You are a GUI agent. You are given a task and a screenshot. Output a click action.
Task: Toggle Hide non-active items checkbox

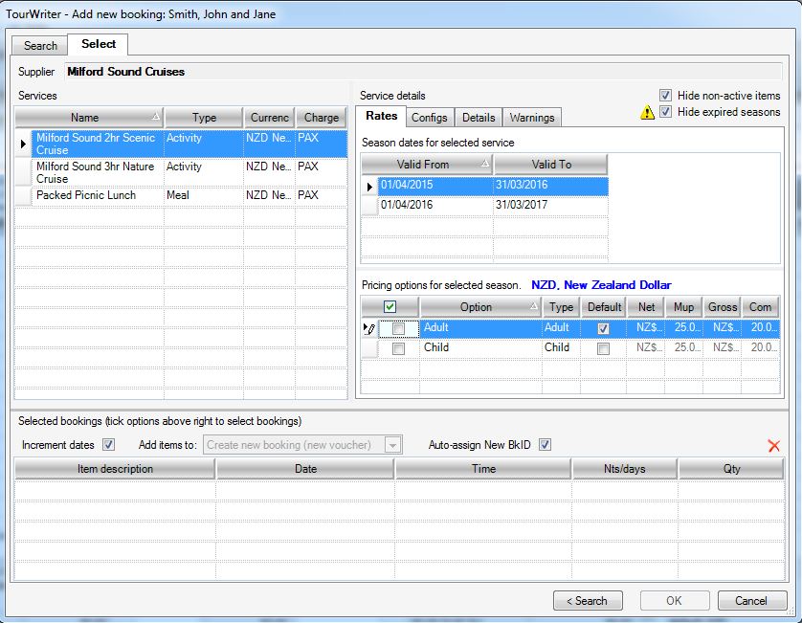(x=665, y=96)
